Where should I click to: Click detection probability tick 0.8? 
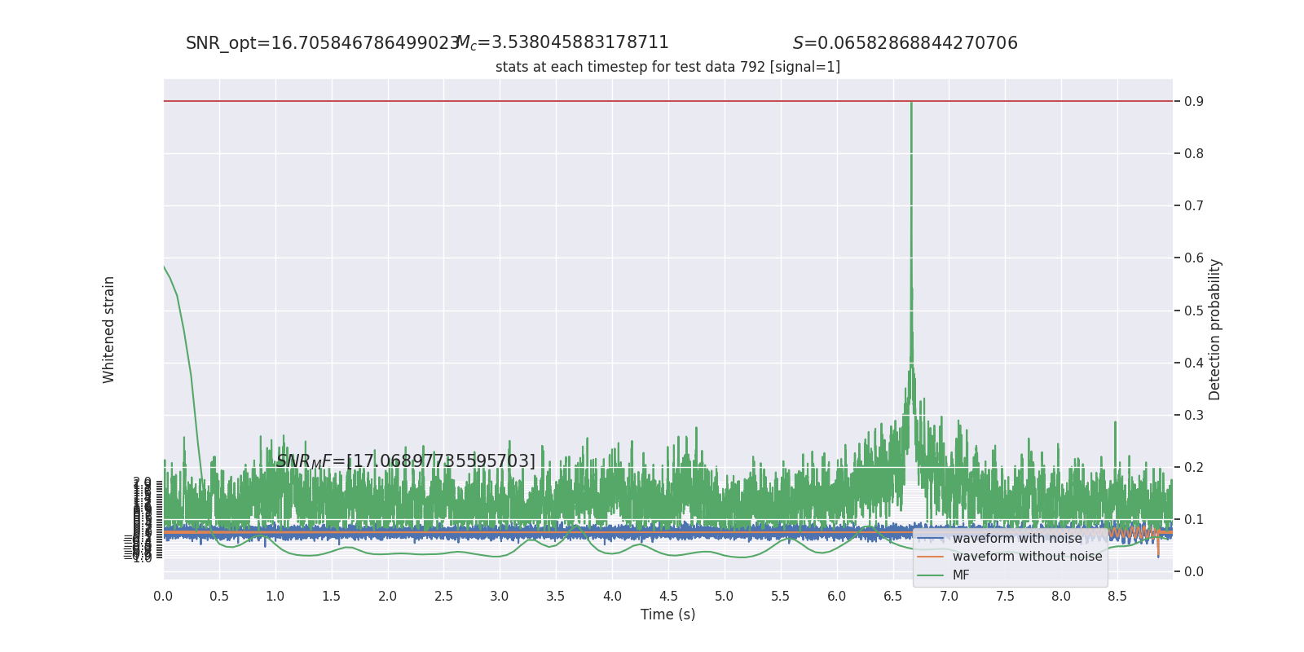click(1194, 154)
